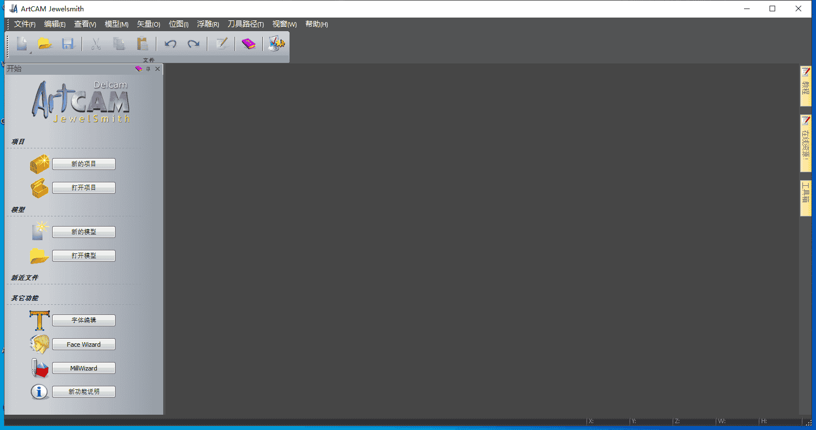The image size is (816, 430).
Task: Click the options icon with red checkmark
Action: click(x=276, y=44)
